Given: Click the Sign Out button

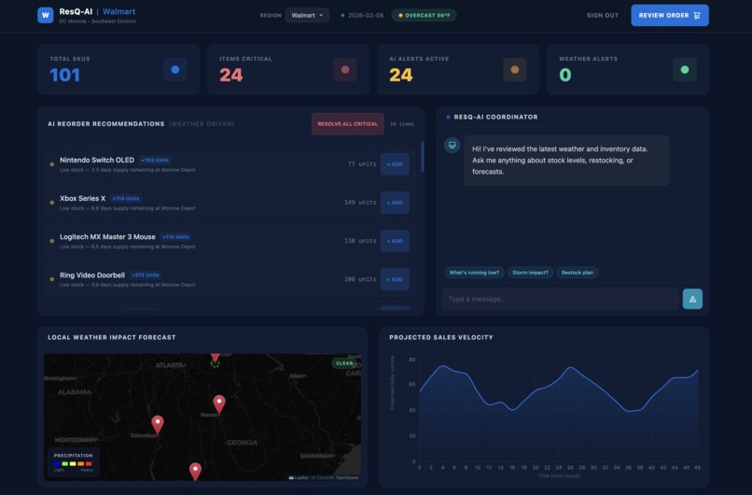Looking at the screenshot, I should [x=603, y=15].
